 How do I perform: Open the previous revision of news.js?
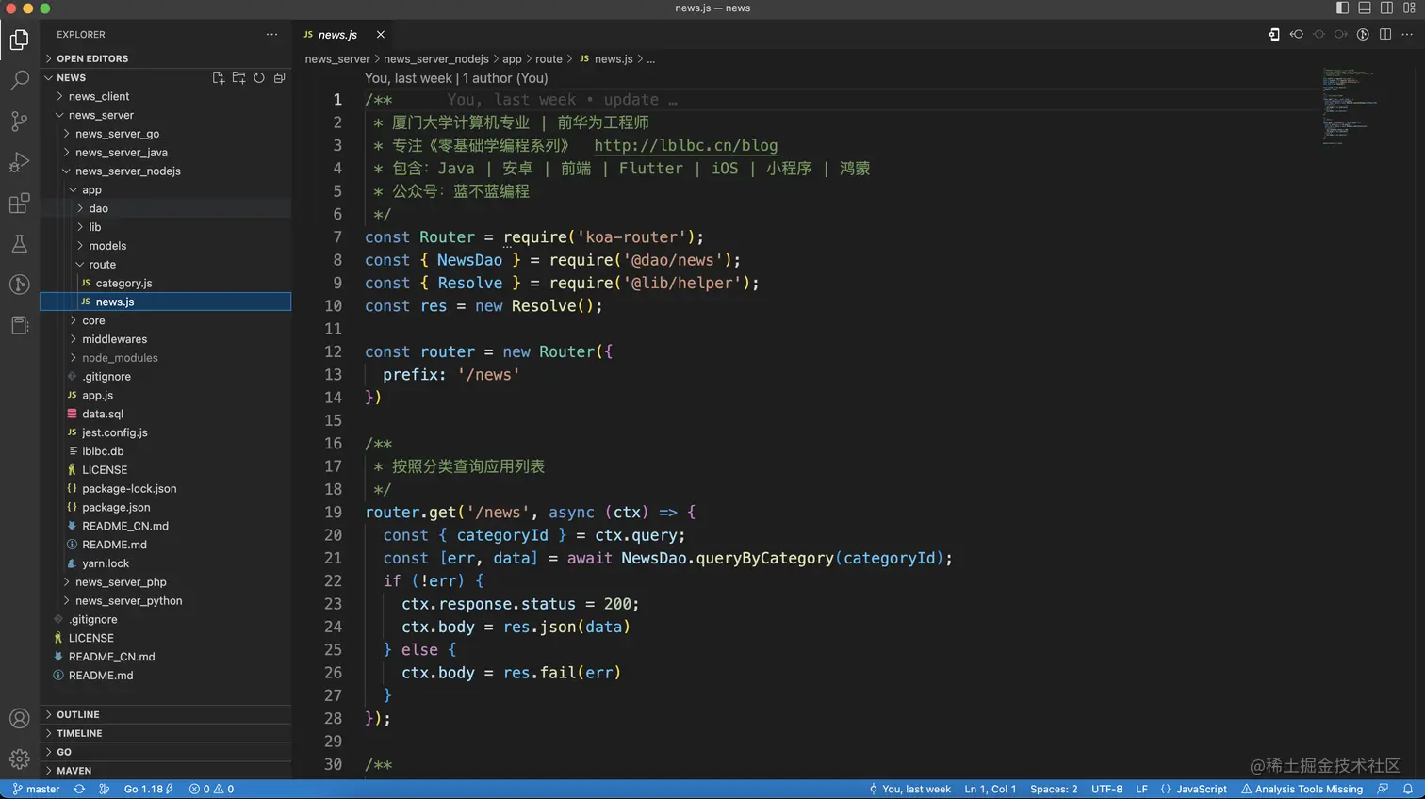point(1297,35)
